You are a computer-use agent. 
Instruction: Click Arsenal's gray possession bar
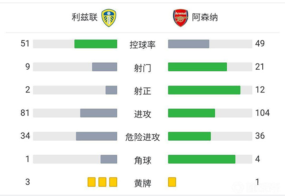click(188, 44)
